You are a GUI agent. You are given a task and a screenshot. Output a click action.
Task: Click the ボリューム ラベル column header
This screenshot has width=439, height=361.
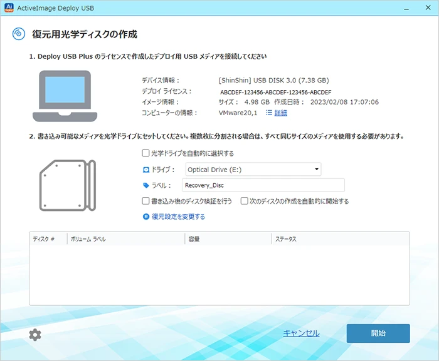click(x=126, y=239)
